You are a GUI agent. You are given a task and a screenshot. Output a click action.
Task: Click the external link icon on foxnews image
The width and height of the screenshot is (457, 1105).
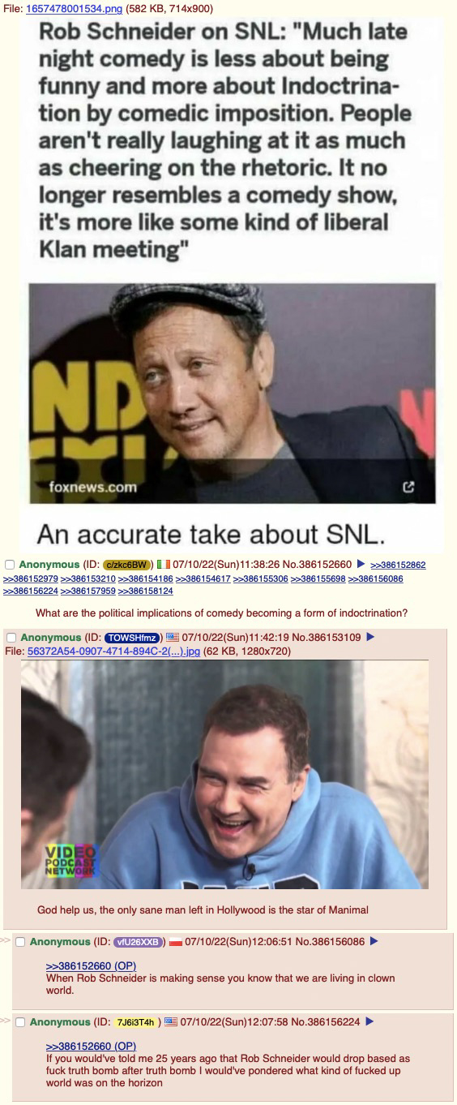(408, 487)
